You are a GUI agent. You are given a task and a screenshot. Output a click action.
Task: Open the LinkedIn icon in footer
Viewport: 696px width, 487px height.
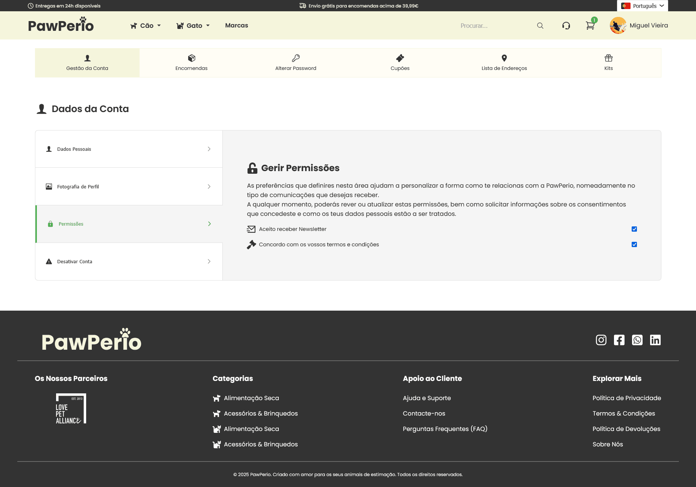(x=655, y=340)
